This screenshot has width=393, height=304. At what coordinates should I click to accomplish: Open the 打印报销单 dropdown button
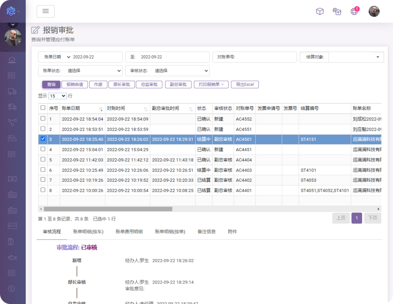(x=211, y=84)
